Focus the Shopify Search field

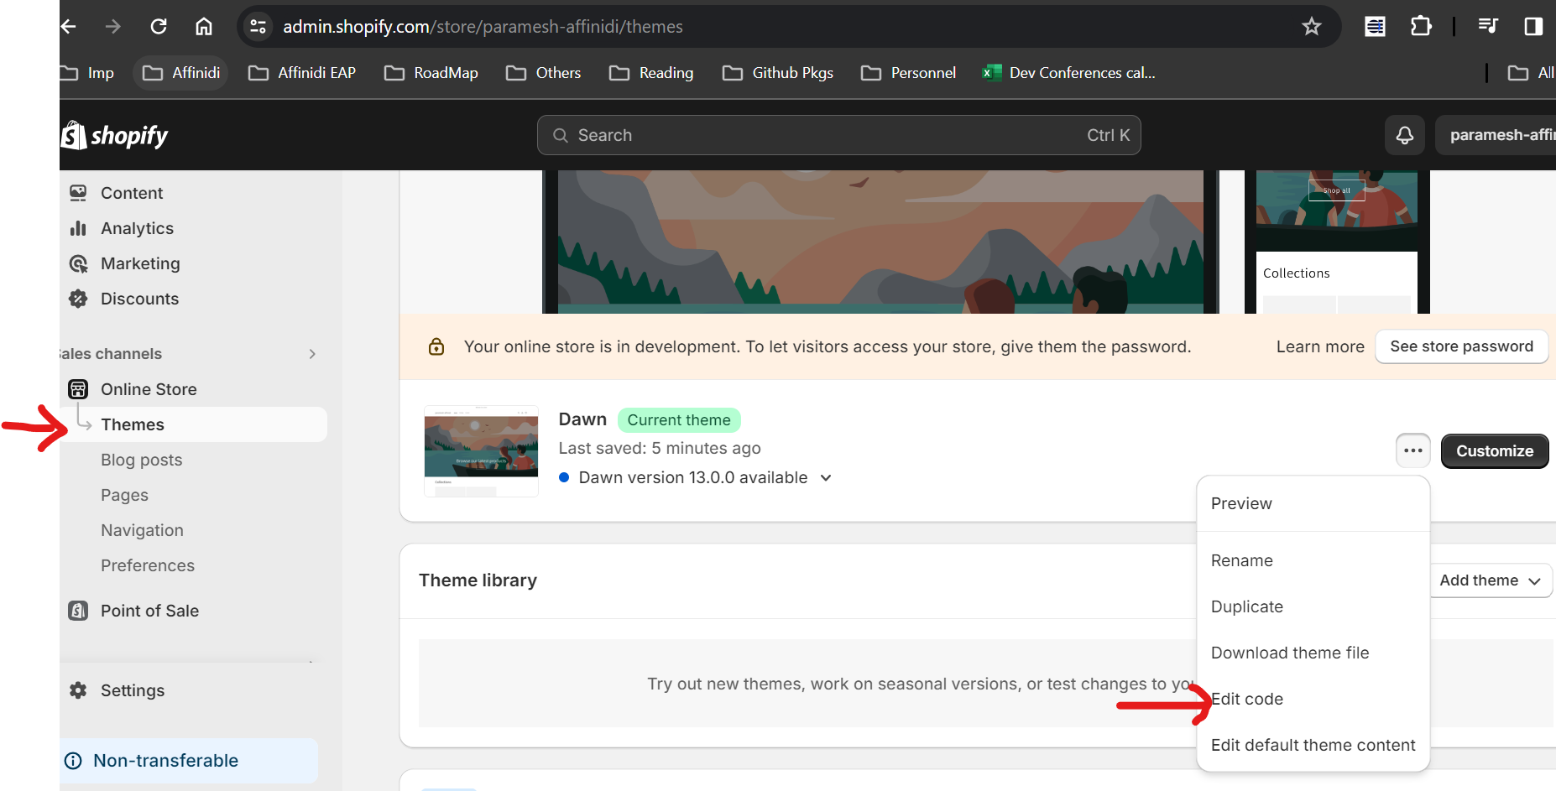pos(838,135)
